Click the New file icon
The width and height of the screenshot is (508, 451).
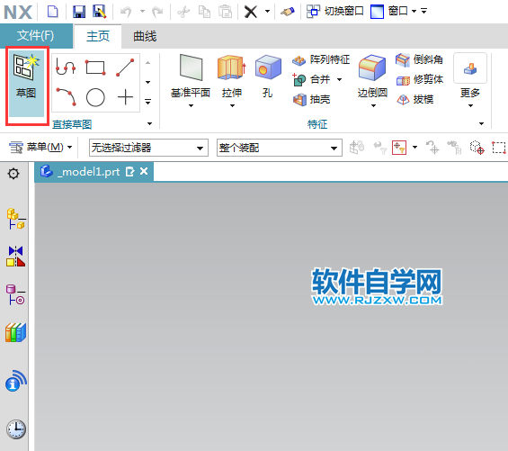52,12
